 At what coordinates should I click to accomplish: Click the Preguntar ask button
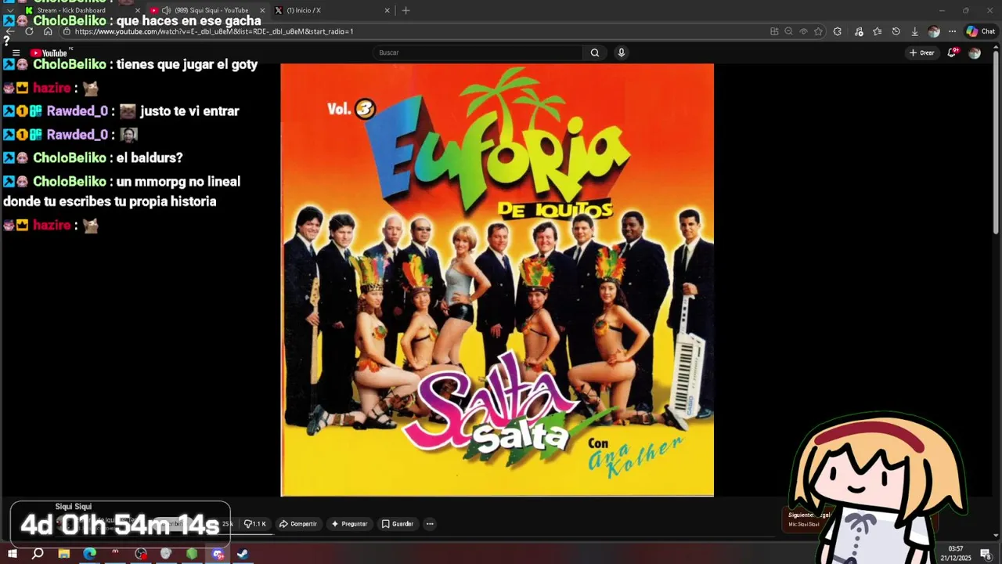pyautogui.click(x=349, y=523)
